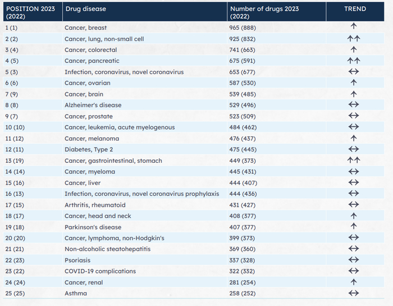This screenshot has width=393, height=306.
Task: Click the up arrow for Cancer, renal
Action: [x=354, y=282]
